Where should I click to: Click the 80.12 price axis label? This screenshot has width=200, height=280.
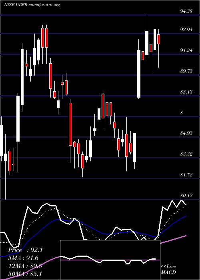[x=186, y=195]
